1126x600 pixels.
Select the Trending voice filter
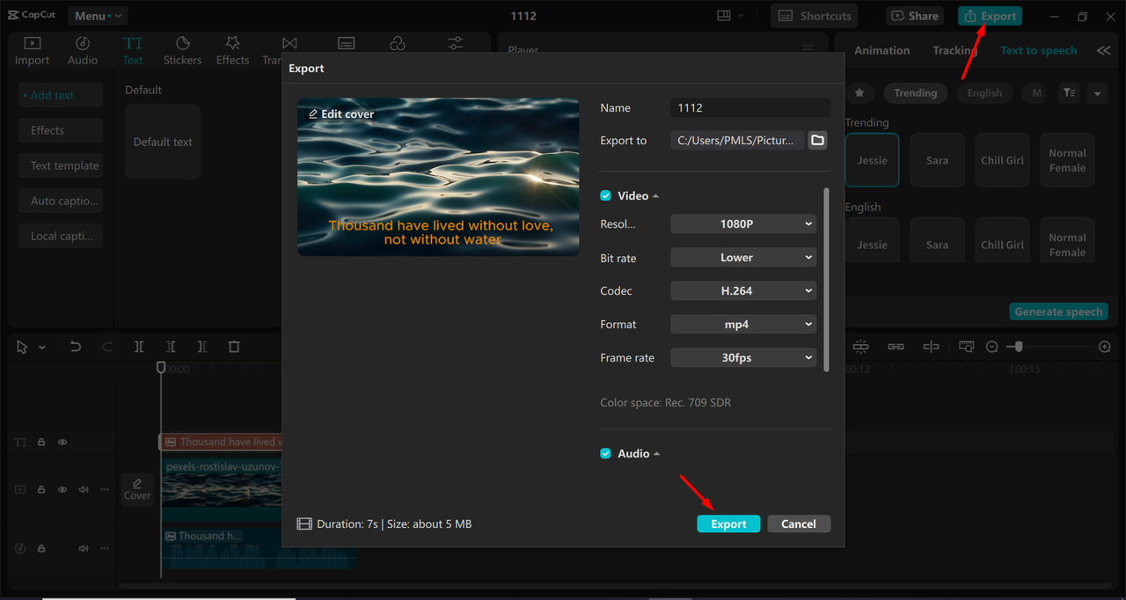click(x=916, y=92)
